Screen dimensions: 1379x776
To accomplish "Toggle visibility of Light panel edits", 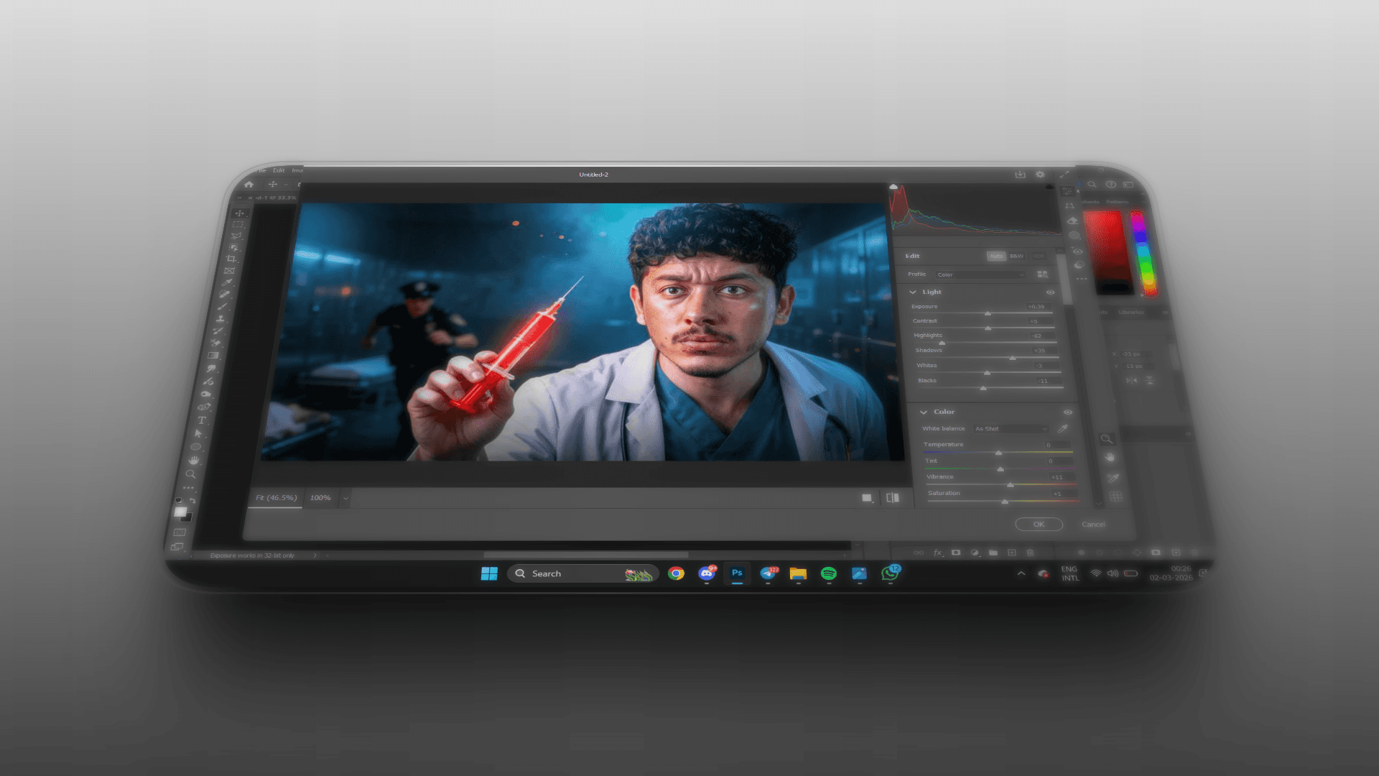I will 1050,292.
